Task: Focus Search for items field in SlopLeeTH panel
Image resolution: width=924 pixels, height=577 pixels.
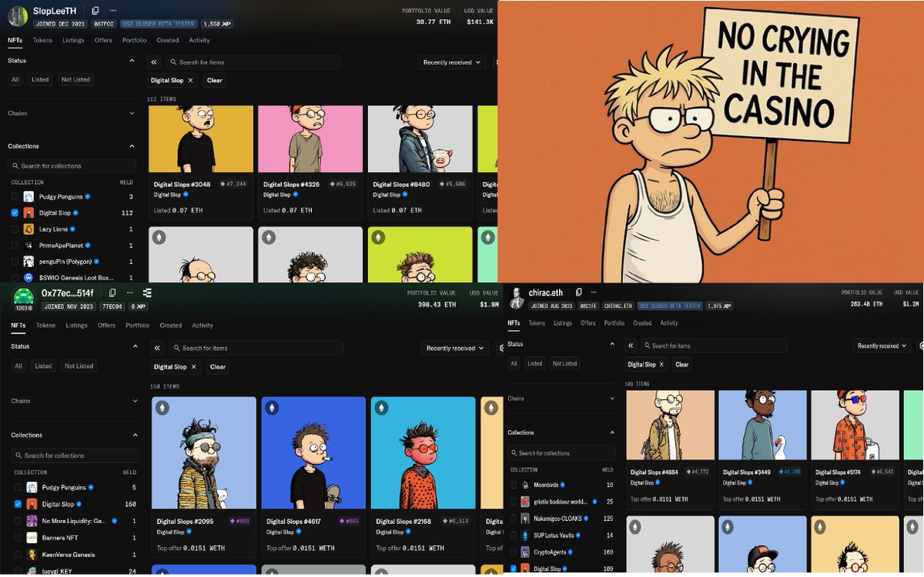Action: point(253,62)
